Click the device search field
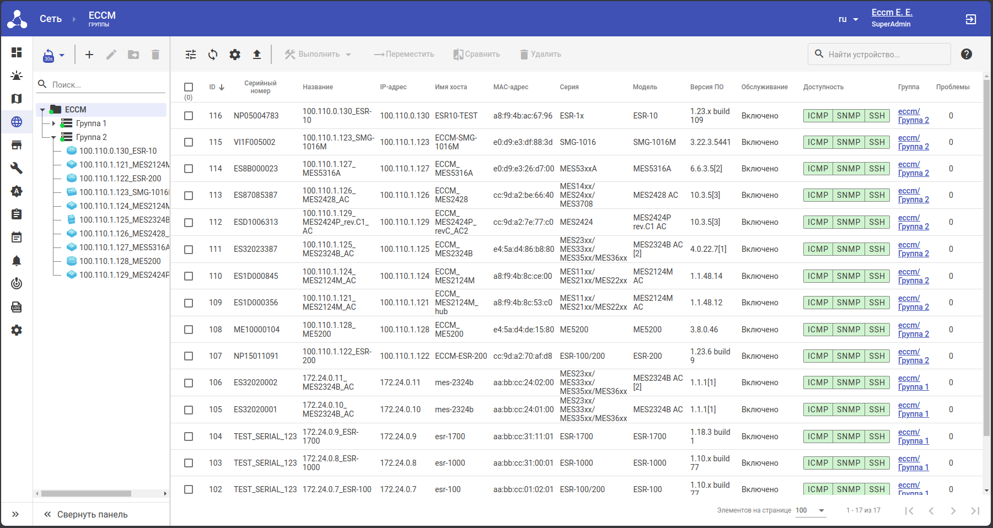The height and width of the screenshot is (528, 993). point(879,54)
